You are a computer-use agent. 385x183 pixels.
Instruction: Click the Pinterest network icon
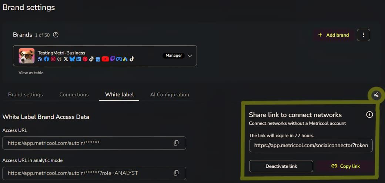pos(85,59)
